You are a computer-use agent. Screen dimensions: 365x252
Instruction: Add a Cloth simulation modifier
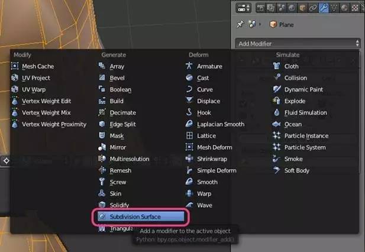click(x=315, y=66)
